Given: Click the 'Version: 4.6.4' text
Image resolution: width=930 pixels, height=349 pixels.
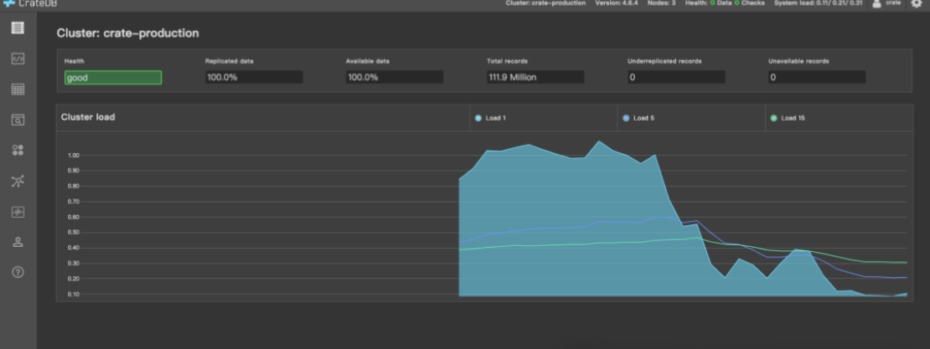Looking at the screenshot, I should coord(615,3).
